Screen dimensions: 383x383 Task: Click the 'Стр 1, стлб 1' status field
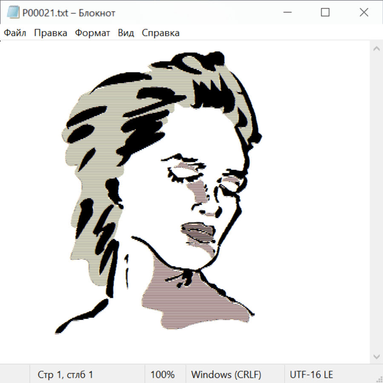66,374
